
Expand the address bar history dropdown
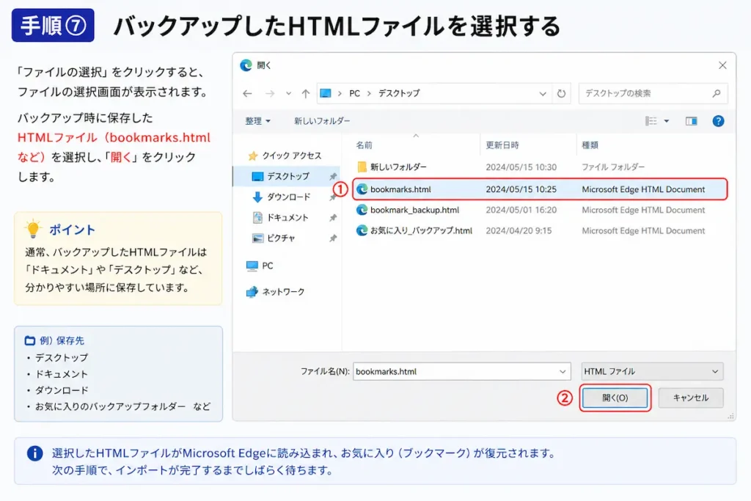click(543, 93)
